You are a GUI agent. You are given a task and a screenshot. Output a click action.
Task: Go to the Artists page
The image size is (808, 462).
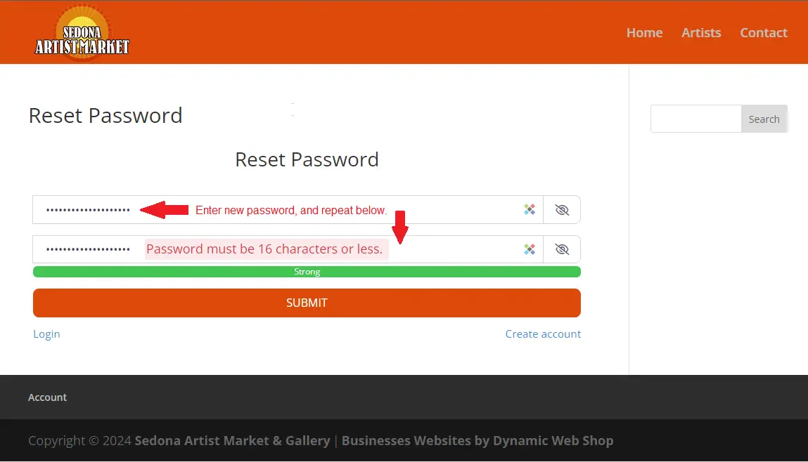[701, 33]
